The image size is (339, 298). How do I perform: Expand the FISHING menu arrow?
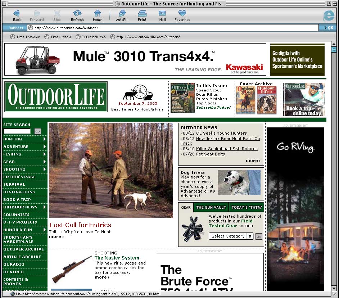click(x=45, y=154)
